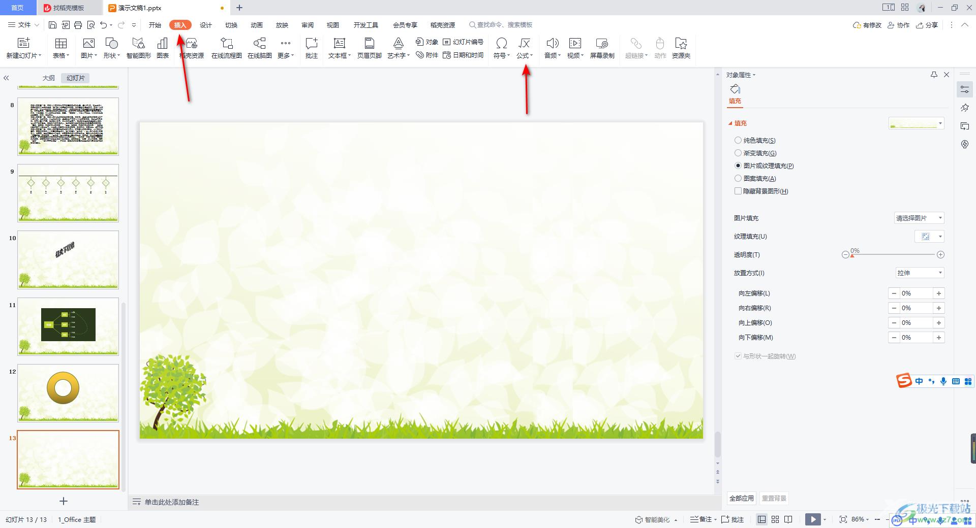The image size is (976, 528).
Task: Open the Slide Show (放映) ribbon tab
Action: click(282, 25)
